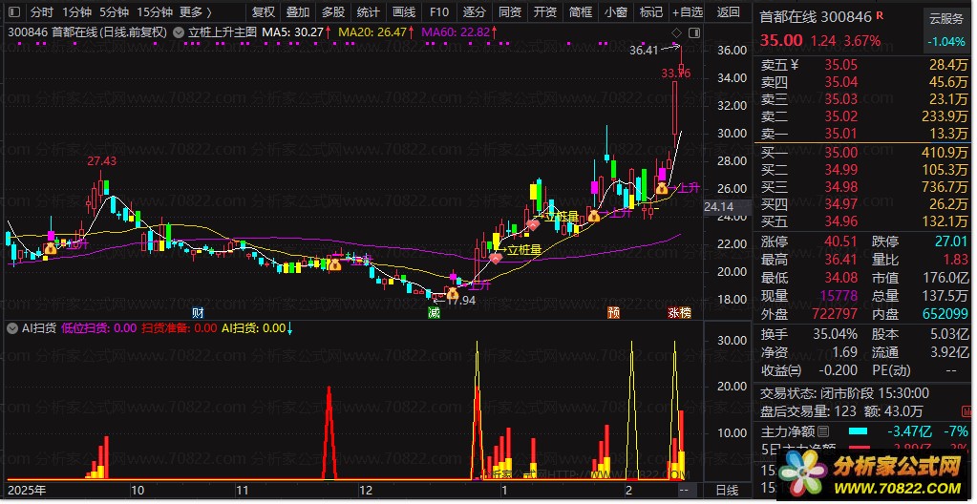977x504 pixels.
Task: Click money bag icon below 17.94 low
Action: pos(452,292)
